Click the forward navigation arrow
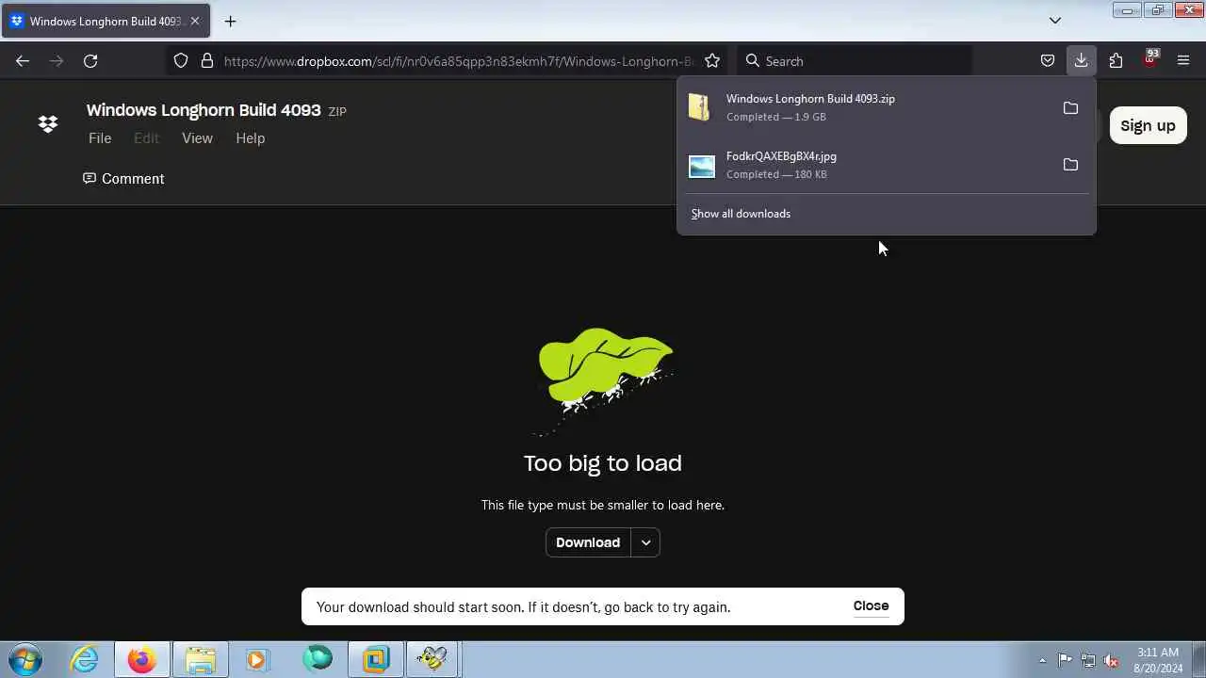The image size is (1206, 678). pyautogui.click(x=57, y=61)
